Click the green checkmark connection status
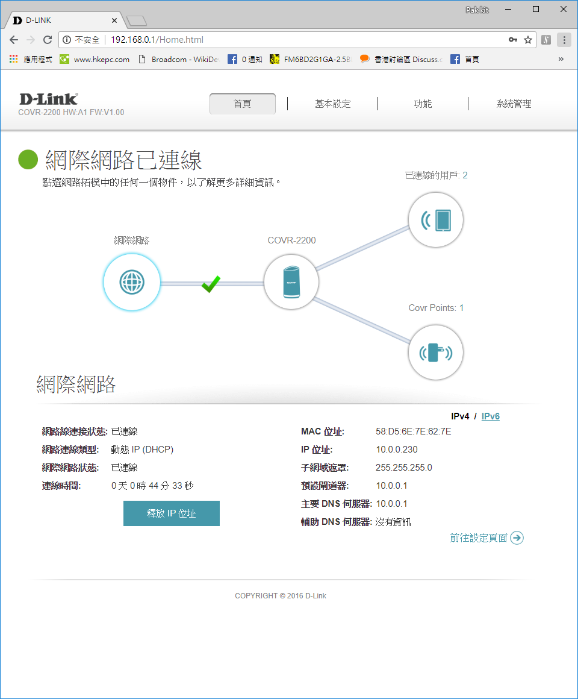The height and width of the screenshot is (699, 578). [211, 284]
